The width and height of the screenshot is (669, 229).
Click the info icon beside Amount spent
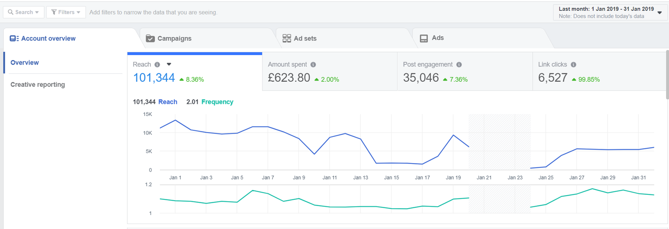click(x=313, y=65)
